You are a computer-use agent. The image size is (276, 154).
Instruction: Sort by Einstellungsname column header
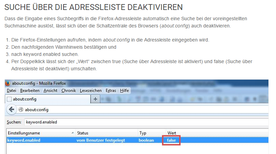[x=41, y=133]
